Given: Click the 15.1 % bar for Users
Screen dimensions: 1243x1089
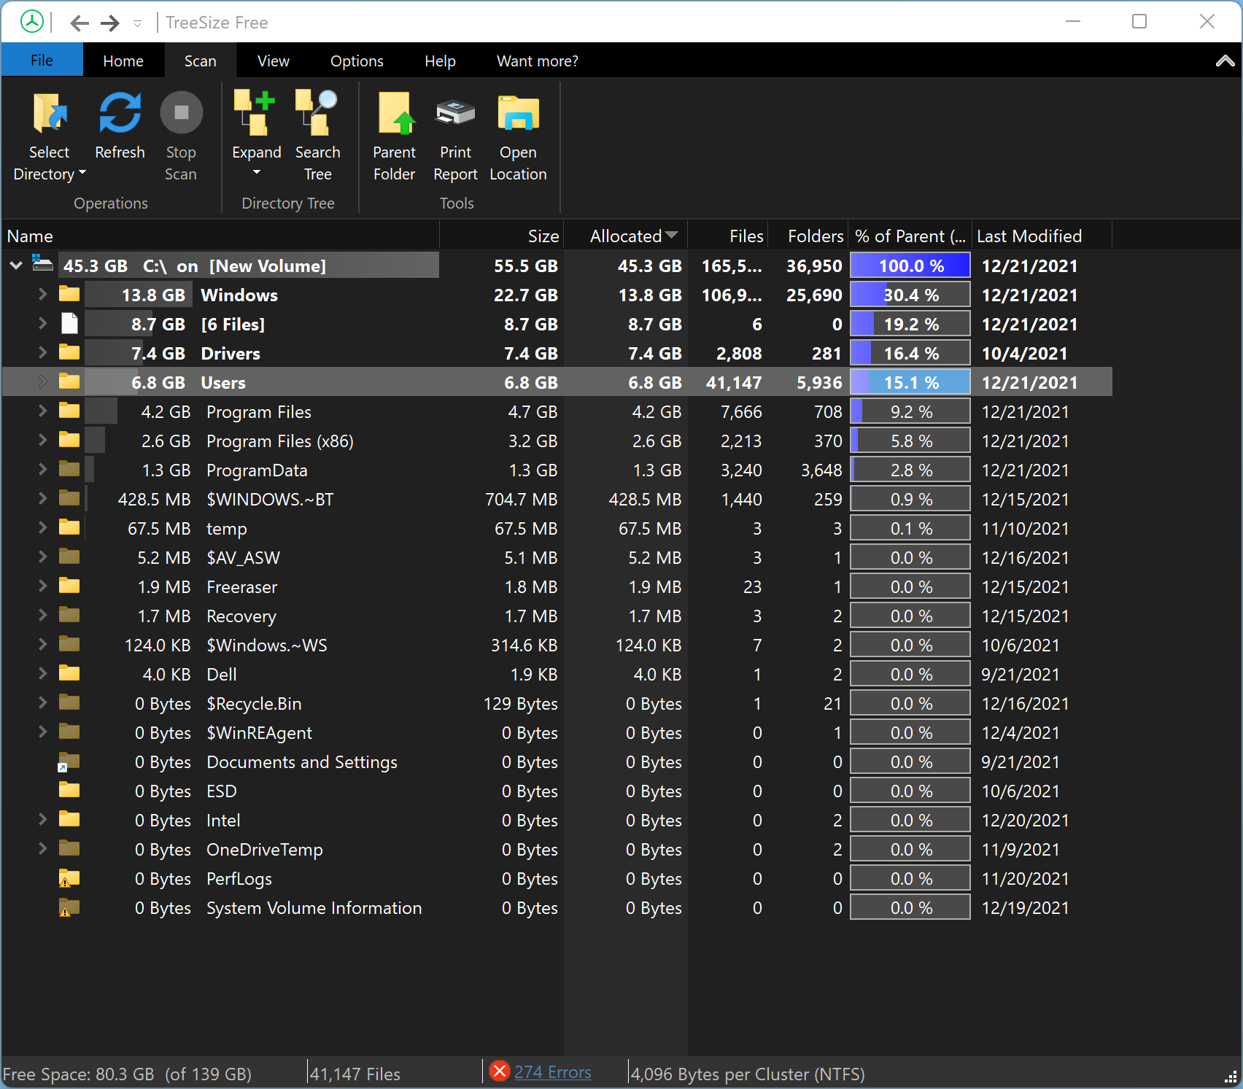Looking at the screenshot, I should point(910,382).
